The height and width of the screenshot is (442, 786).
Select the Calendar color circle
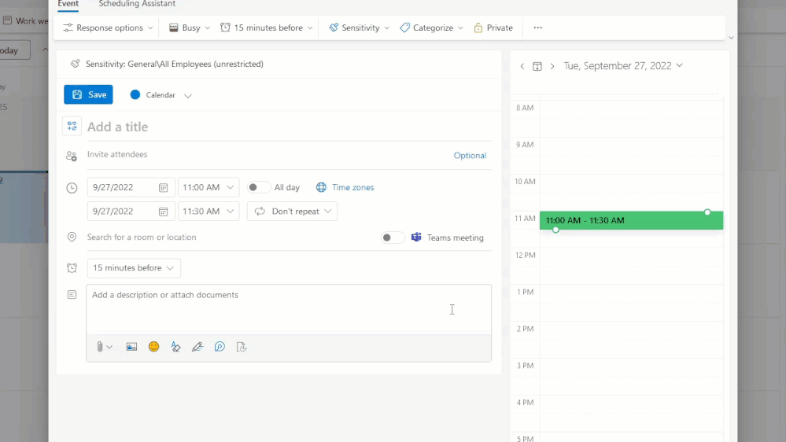point(135,94)
